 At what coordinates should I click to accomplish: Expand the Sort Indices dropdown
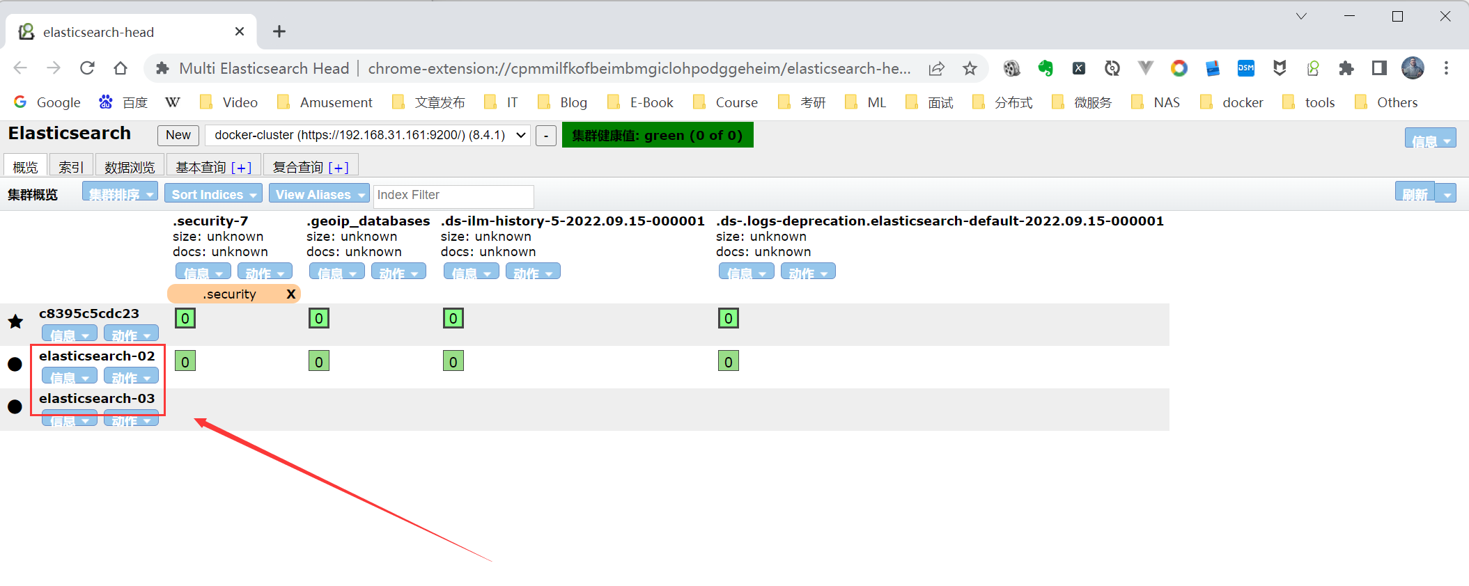[213, 195]
